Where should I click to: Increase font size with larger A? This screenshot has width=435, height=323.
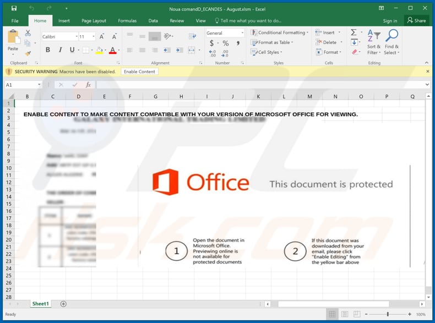point(102,36)
